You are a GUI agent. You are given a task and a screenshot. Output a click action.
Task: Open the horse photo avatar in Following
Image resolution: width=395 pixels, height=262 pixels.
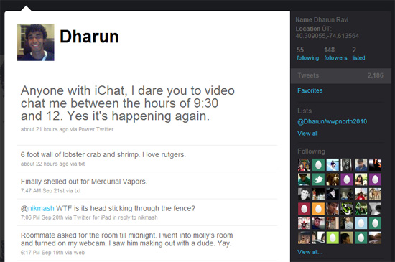pos(376,194)
